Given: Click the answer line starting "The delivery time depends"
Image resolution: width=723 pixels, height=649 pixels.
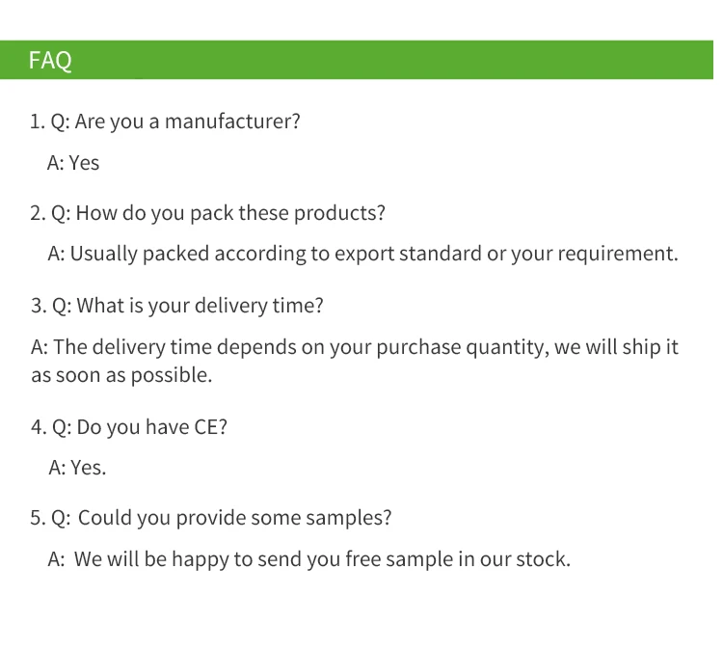Looking at the screenshot, I should 354,347.
